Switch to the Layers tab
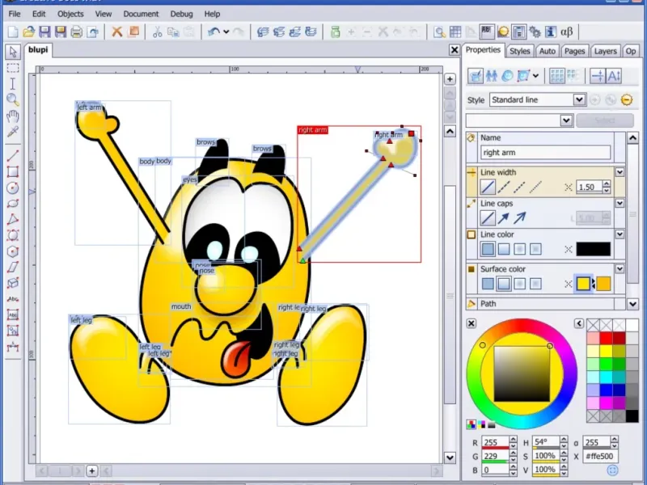The image size is (647, 485). pos(605,51)
